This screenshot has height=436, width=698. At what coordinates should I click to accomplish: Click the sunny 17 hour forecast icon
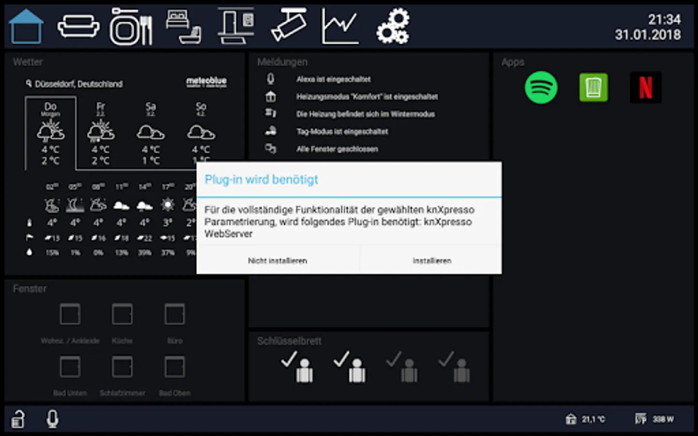[x=168, y=205]
